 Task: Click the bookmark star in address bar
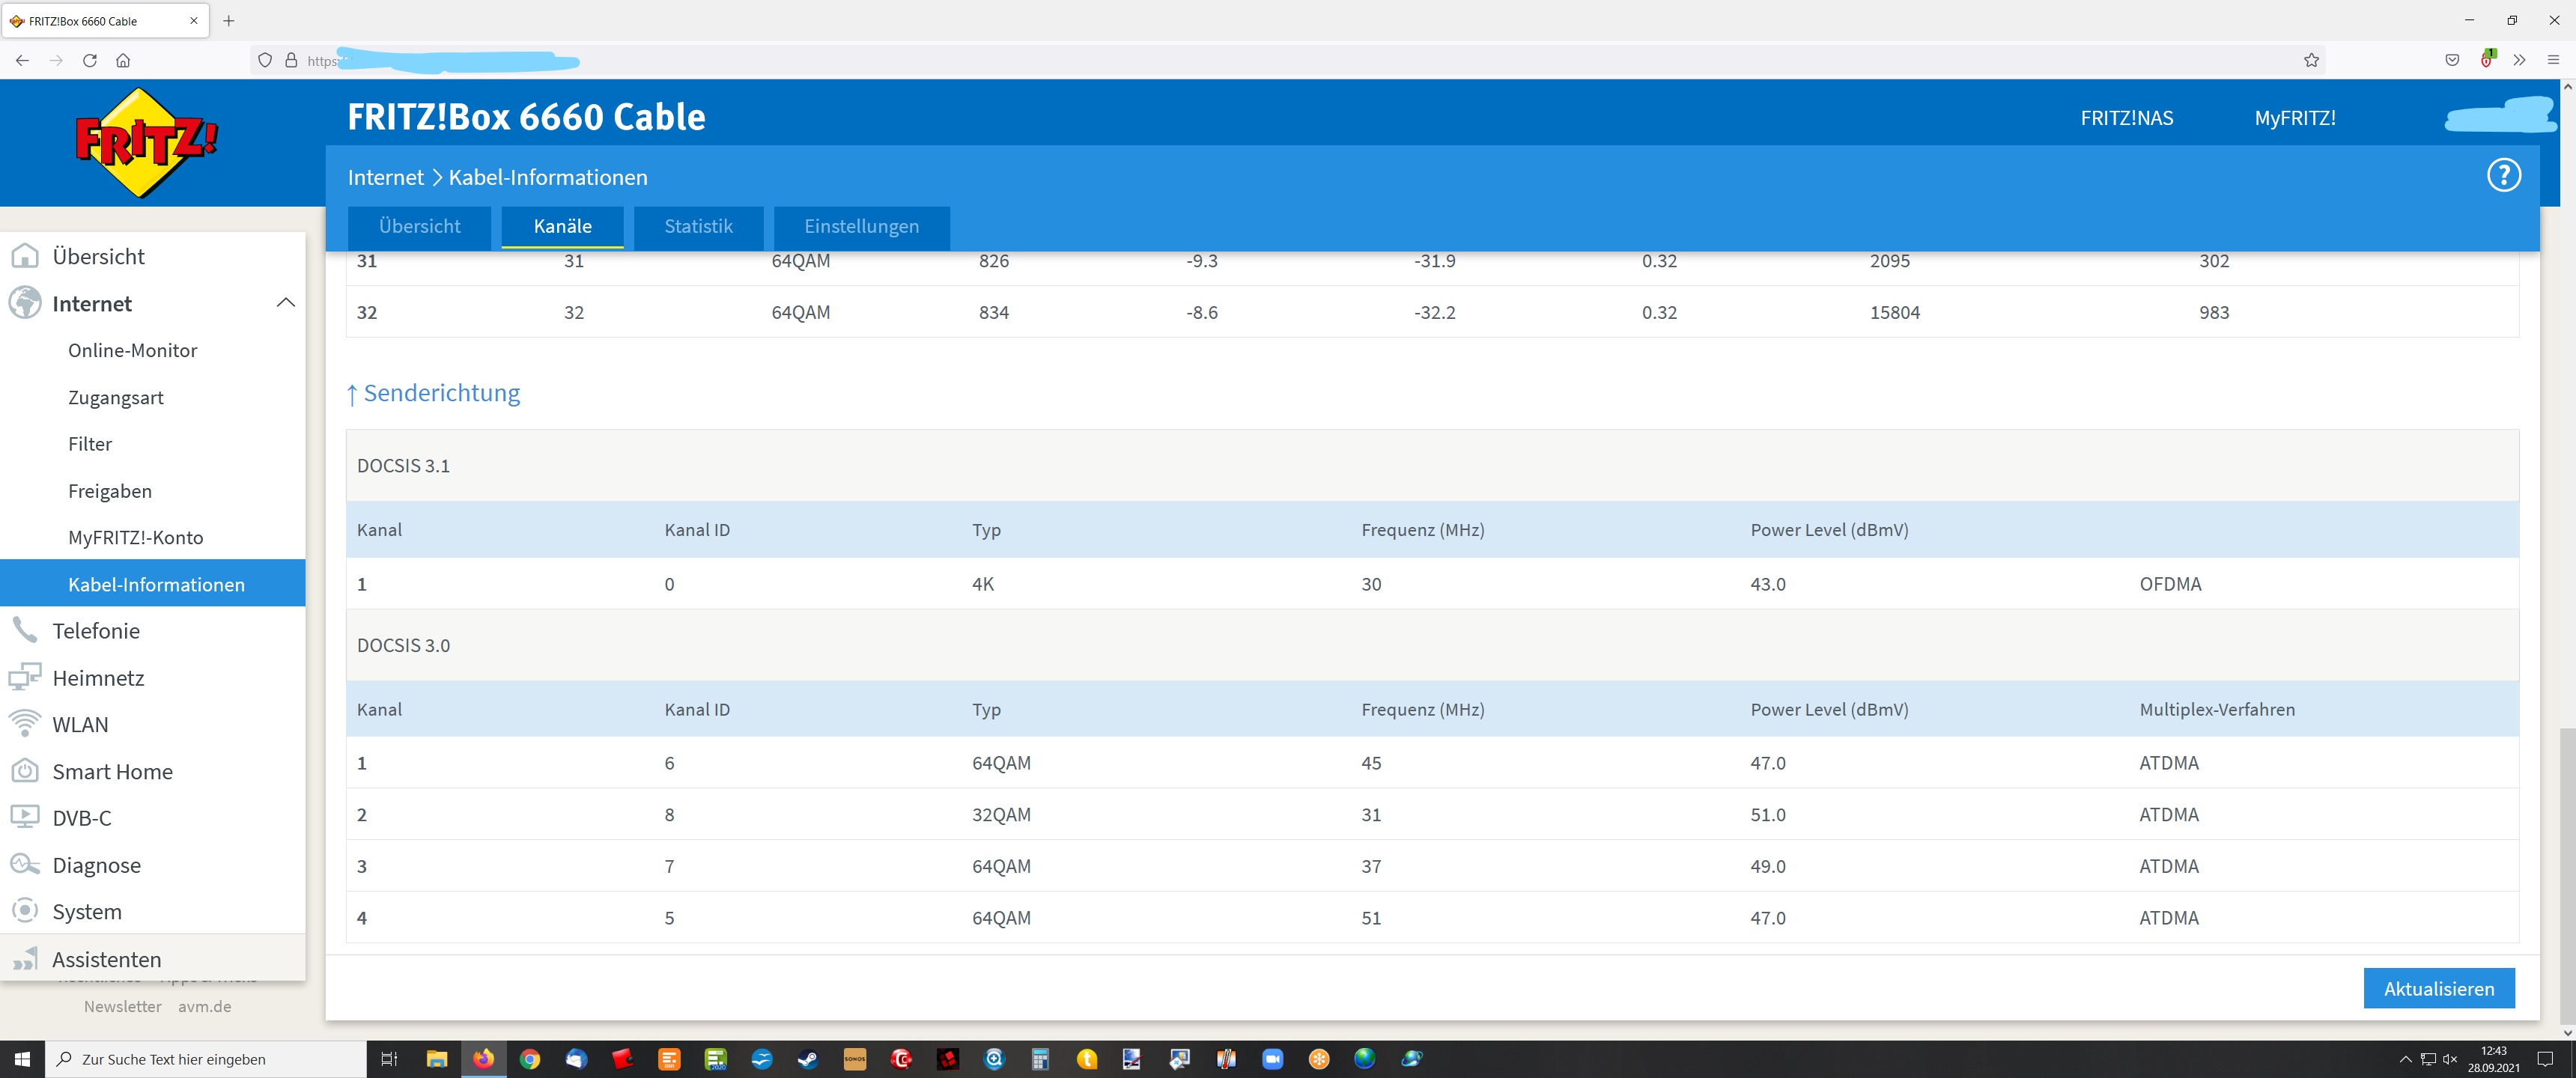tap(2311, 60)
